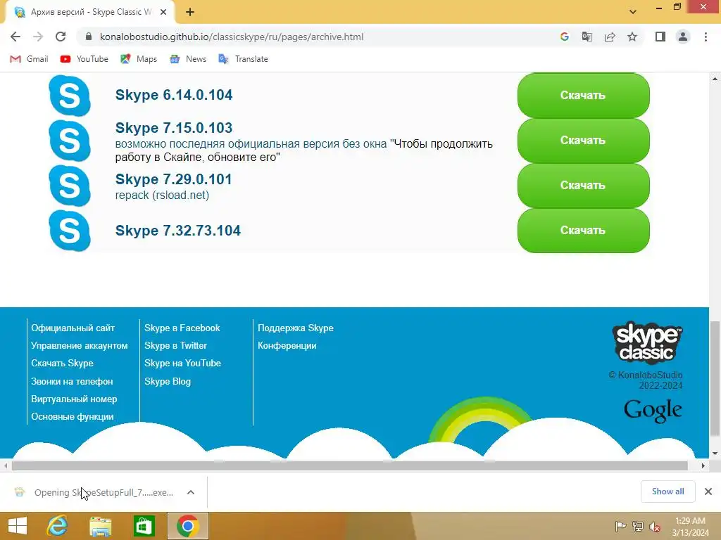
Task: Open the Translate bookmark
Action: coord(243,59)
